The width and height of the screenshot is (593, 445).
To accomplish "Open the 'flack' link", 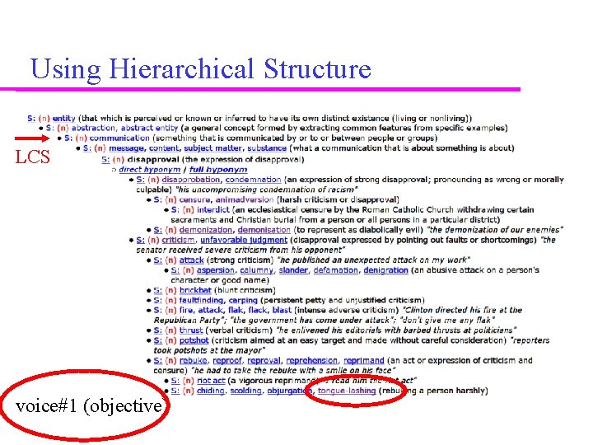I will click(257, 311).
